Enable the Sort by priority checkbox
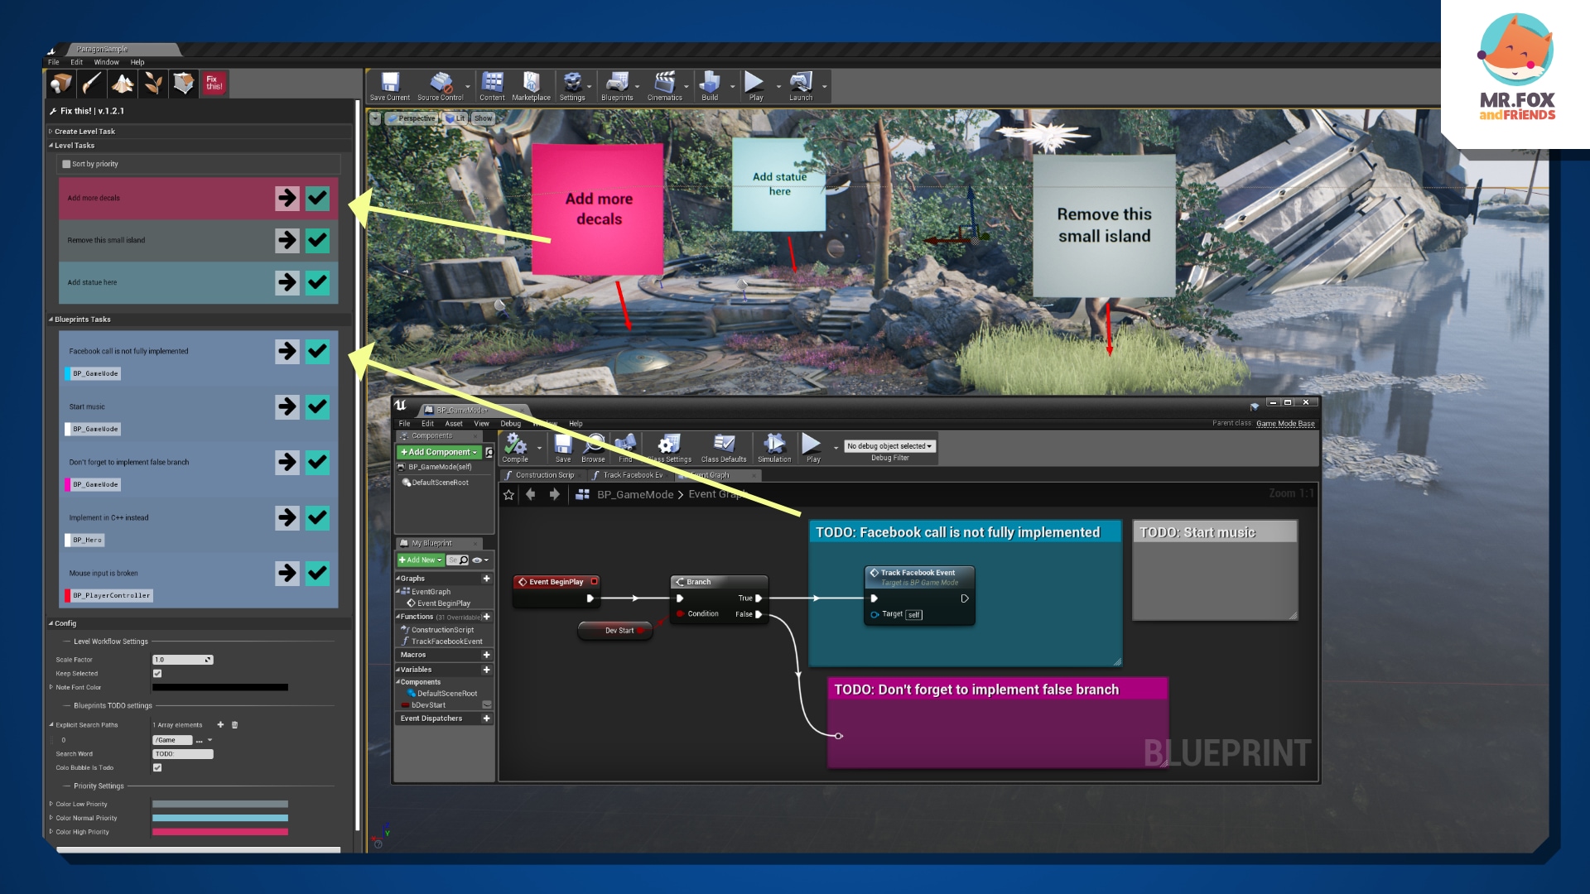 (67, 163)
